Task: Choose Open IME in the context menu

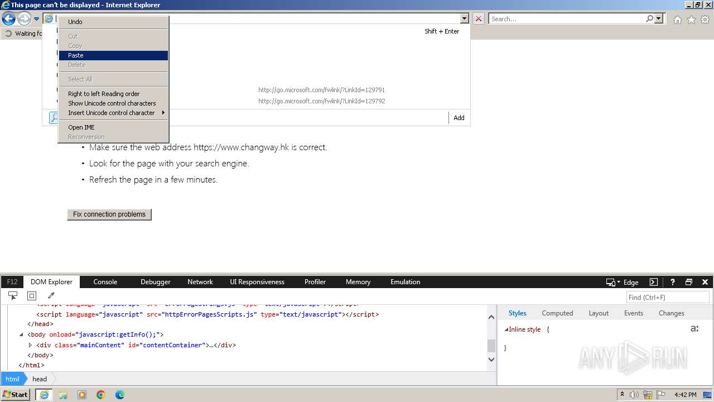Action: tap(113, 127)
